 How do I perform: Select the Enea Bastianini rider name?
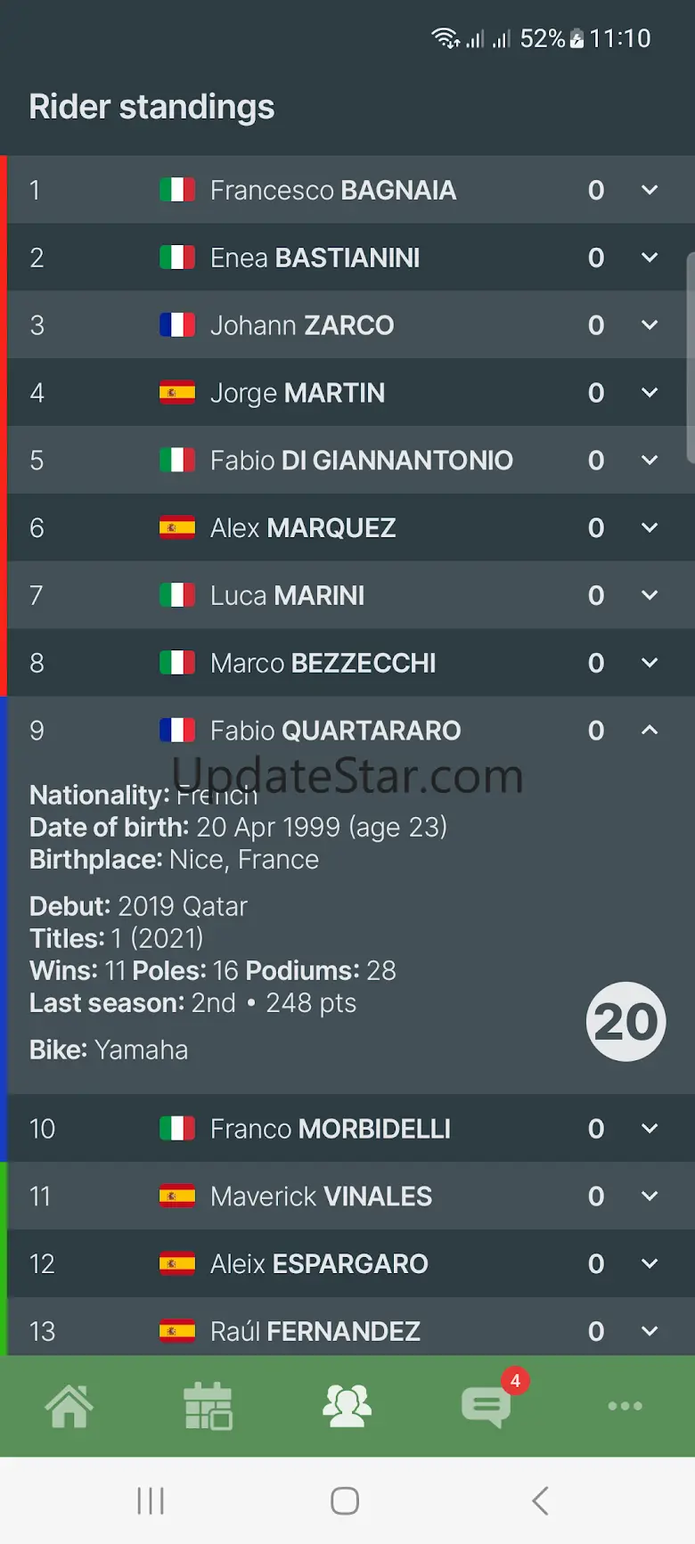pos(315,257)
